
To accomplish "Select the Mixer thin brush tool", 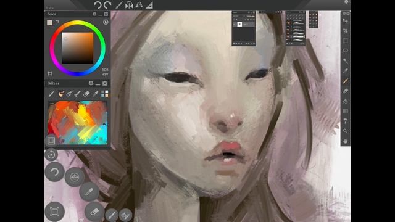I will pyautogui.click(x=51, y=94).
